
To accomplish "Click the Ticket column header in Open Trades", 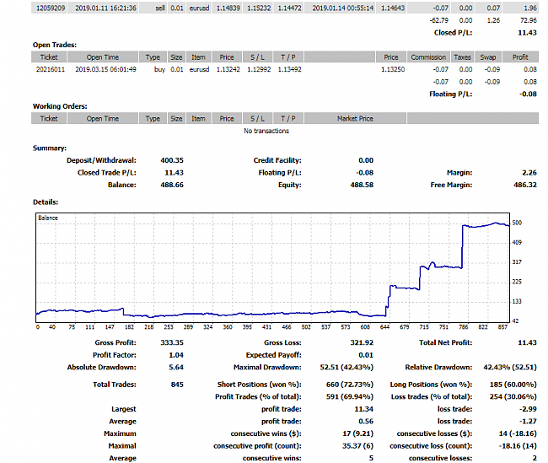I will (49, 57).
